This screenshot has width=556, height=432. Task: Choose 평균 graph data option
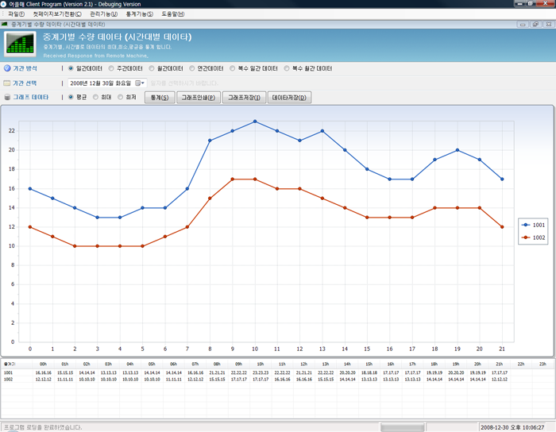click(x=71, y=97)
